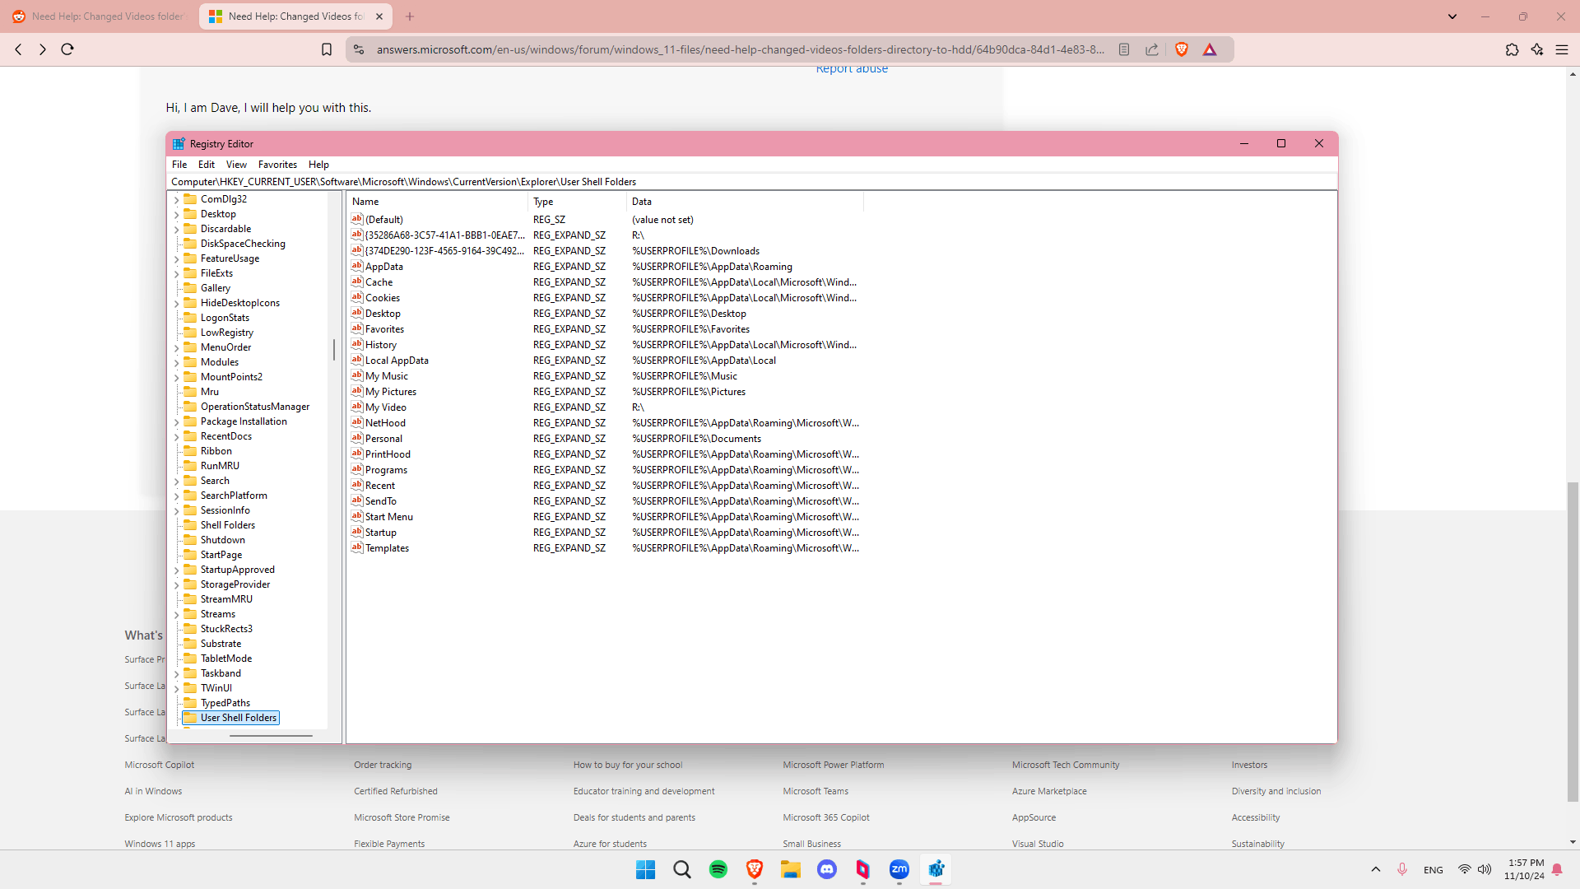
Task: Open the Favorites menu in Registry Editor
Action: 277,165
